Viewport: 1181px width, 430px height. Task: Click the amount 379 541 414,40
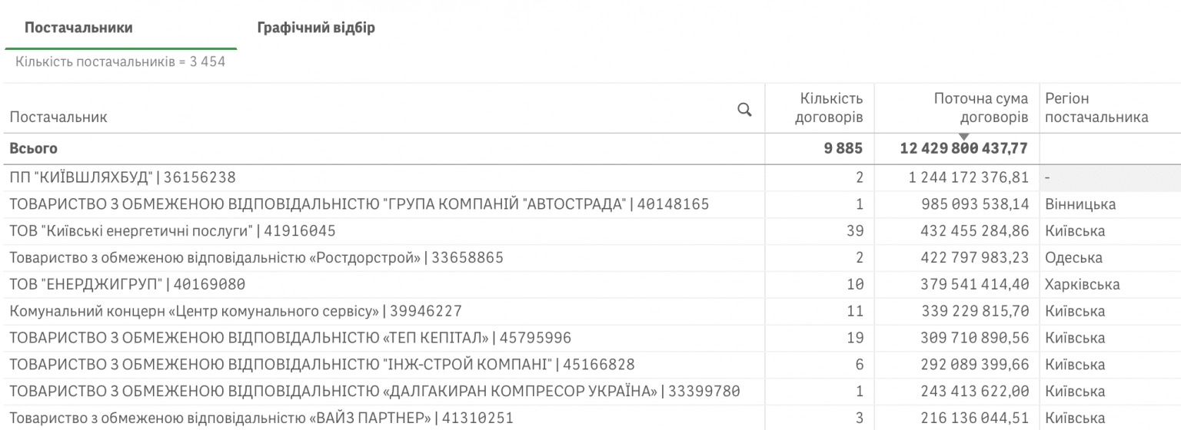pyautogui.click(x=975, y=285)
